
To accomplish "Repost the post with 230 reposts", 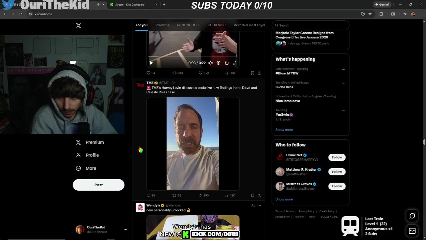I will (177, 73).
